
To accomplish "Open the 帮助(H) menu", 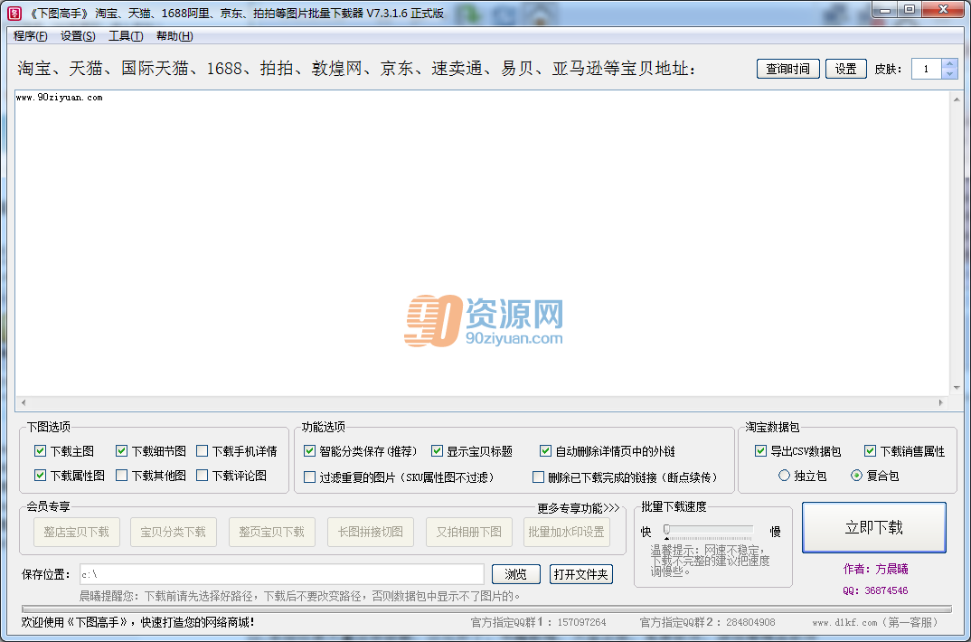I will (x=174, y=36).
